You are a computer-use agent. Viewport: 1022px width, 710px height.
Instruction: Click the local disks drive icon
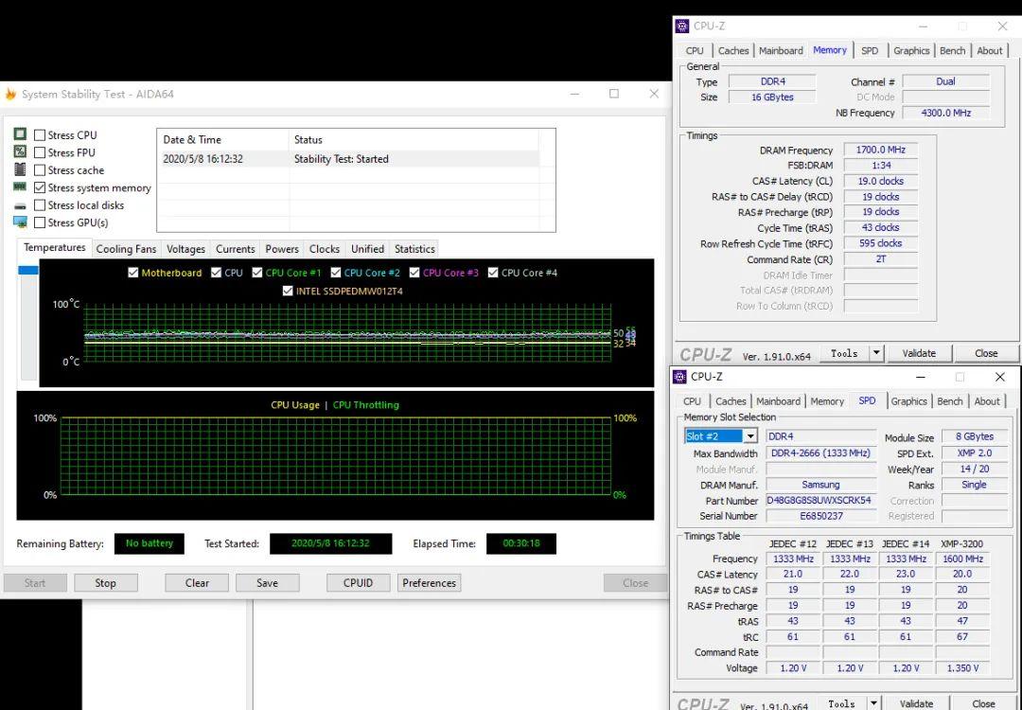[20, 206]
